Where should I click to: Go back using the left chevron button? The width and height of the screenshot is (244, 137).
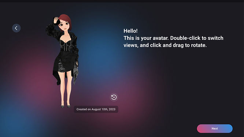[x=16, y=28]
